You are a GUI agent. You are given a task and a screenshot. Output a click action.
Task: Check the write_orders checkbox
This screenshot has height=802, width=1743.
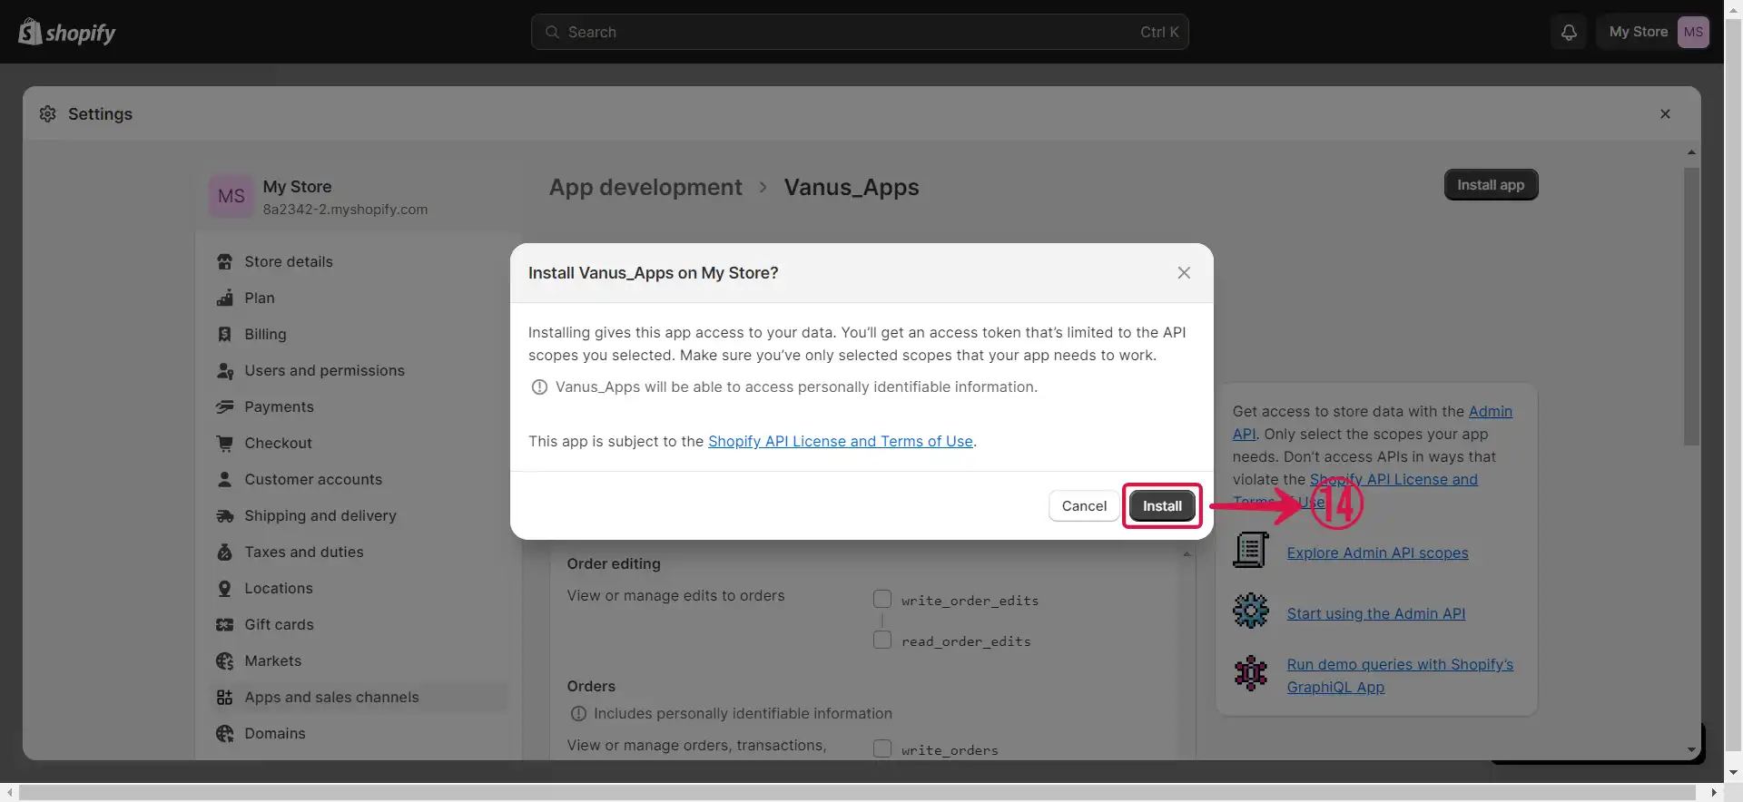pyautogui.click(x=881, y=748)
